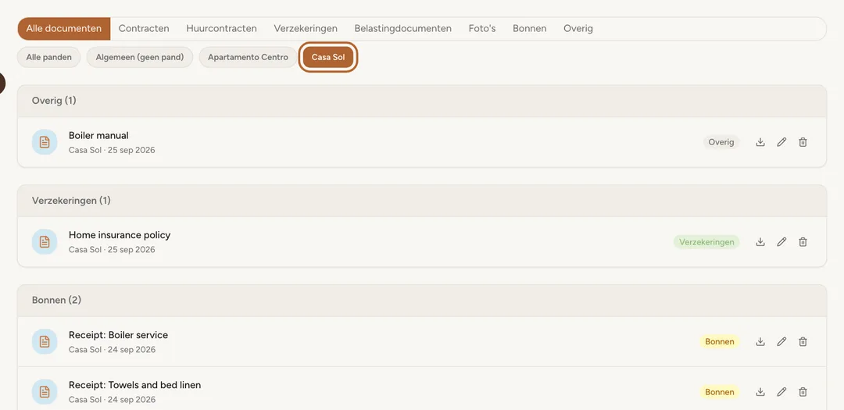The width and height of the screenshot is (844, 410).
Task: Open the Contracten tab
Action: click(x=144, y=29)
